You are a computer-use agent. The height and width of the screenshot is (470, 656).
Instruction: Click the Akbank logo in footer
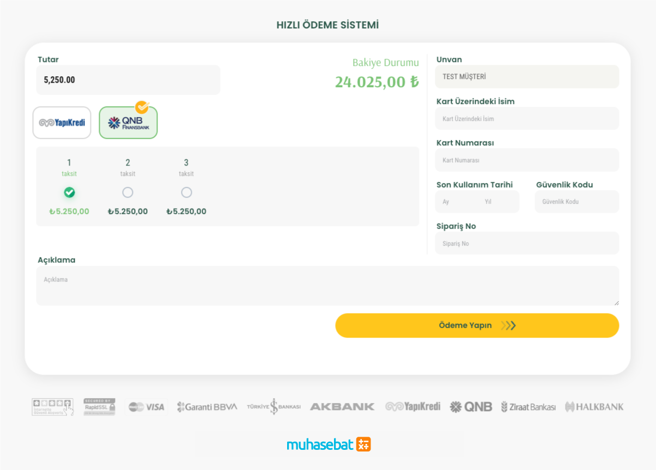[x=342, y=407]
